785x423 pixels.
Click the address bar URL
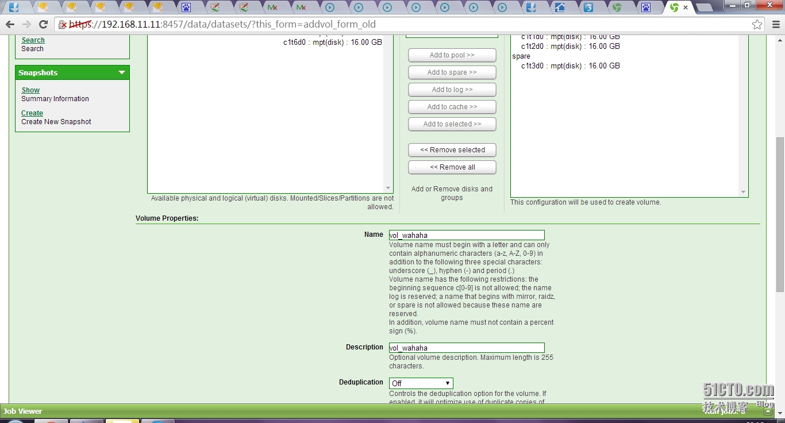click(222, 25)
